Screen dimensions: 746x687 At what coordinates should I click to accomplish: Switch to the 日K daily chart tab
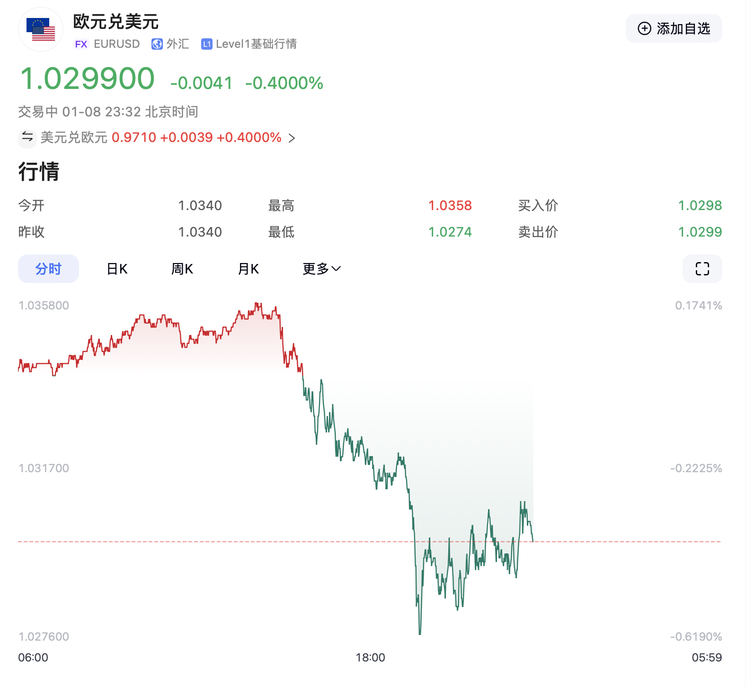point(117,269)
